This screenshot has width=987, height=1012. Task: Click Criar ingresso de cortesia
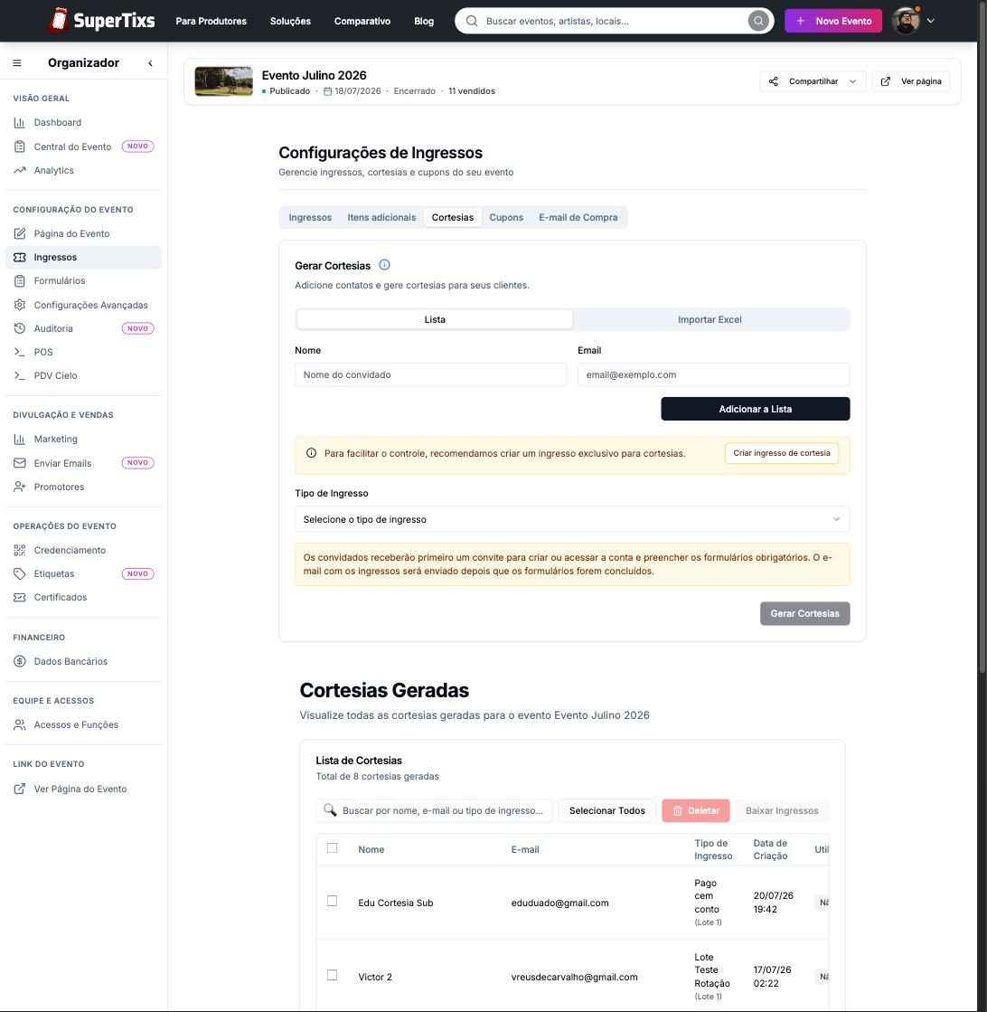click(782, 453)
